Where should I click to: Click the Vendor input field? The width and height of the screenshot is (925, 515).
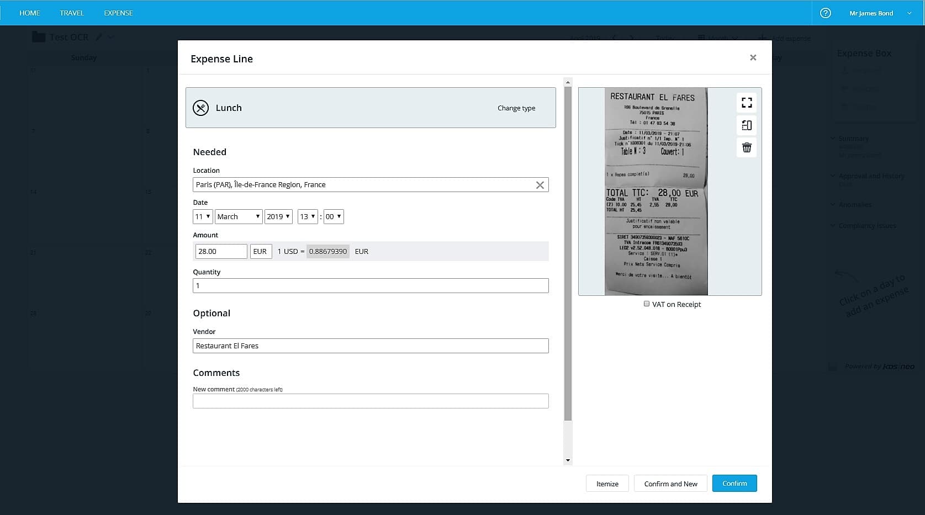371,346
